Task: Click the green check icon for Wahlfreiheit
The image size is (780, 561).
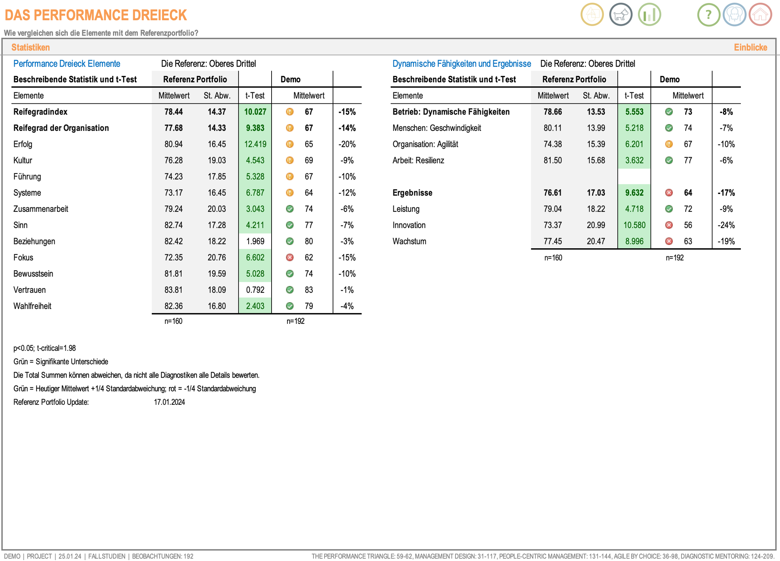Action: (290, 306)
